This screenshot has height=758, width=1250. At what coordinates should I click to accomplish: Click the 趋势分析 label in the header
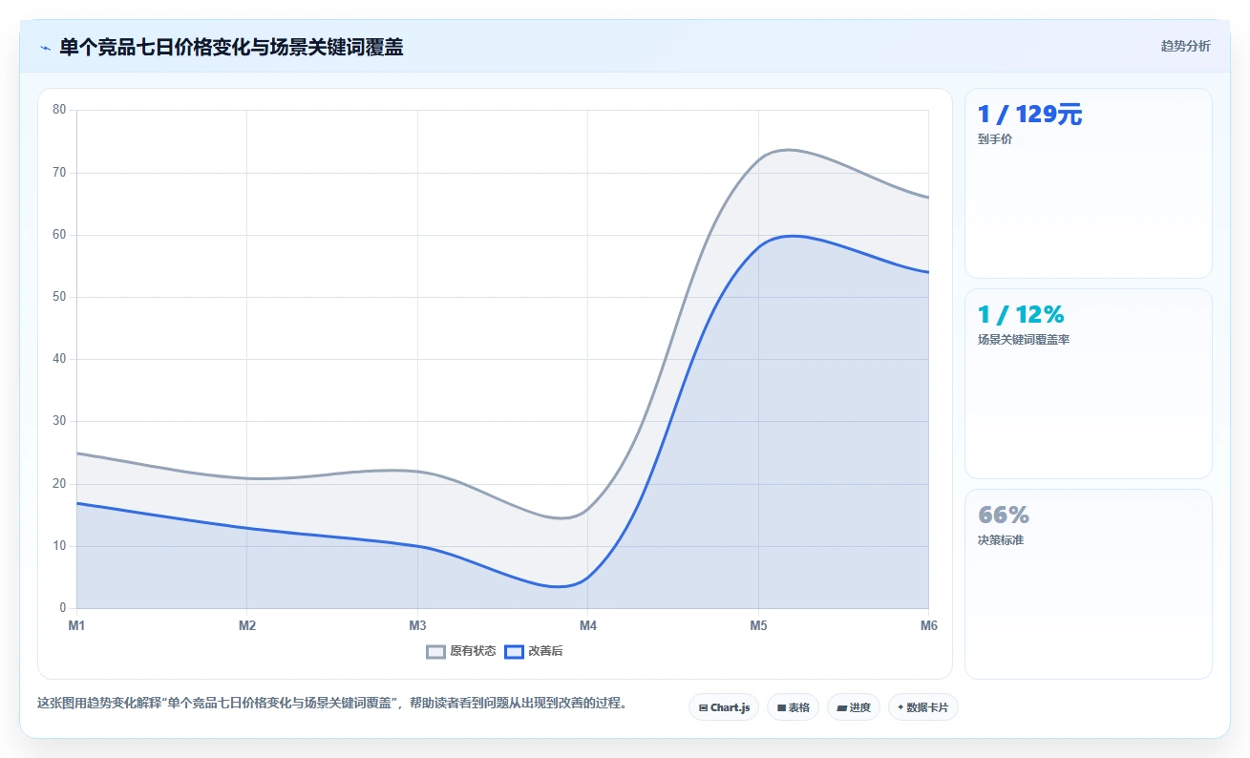click(x=1185, y=47)
